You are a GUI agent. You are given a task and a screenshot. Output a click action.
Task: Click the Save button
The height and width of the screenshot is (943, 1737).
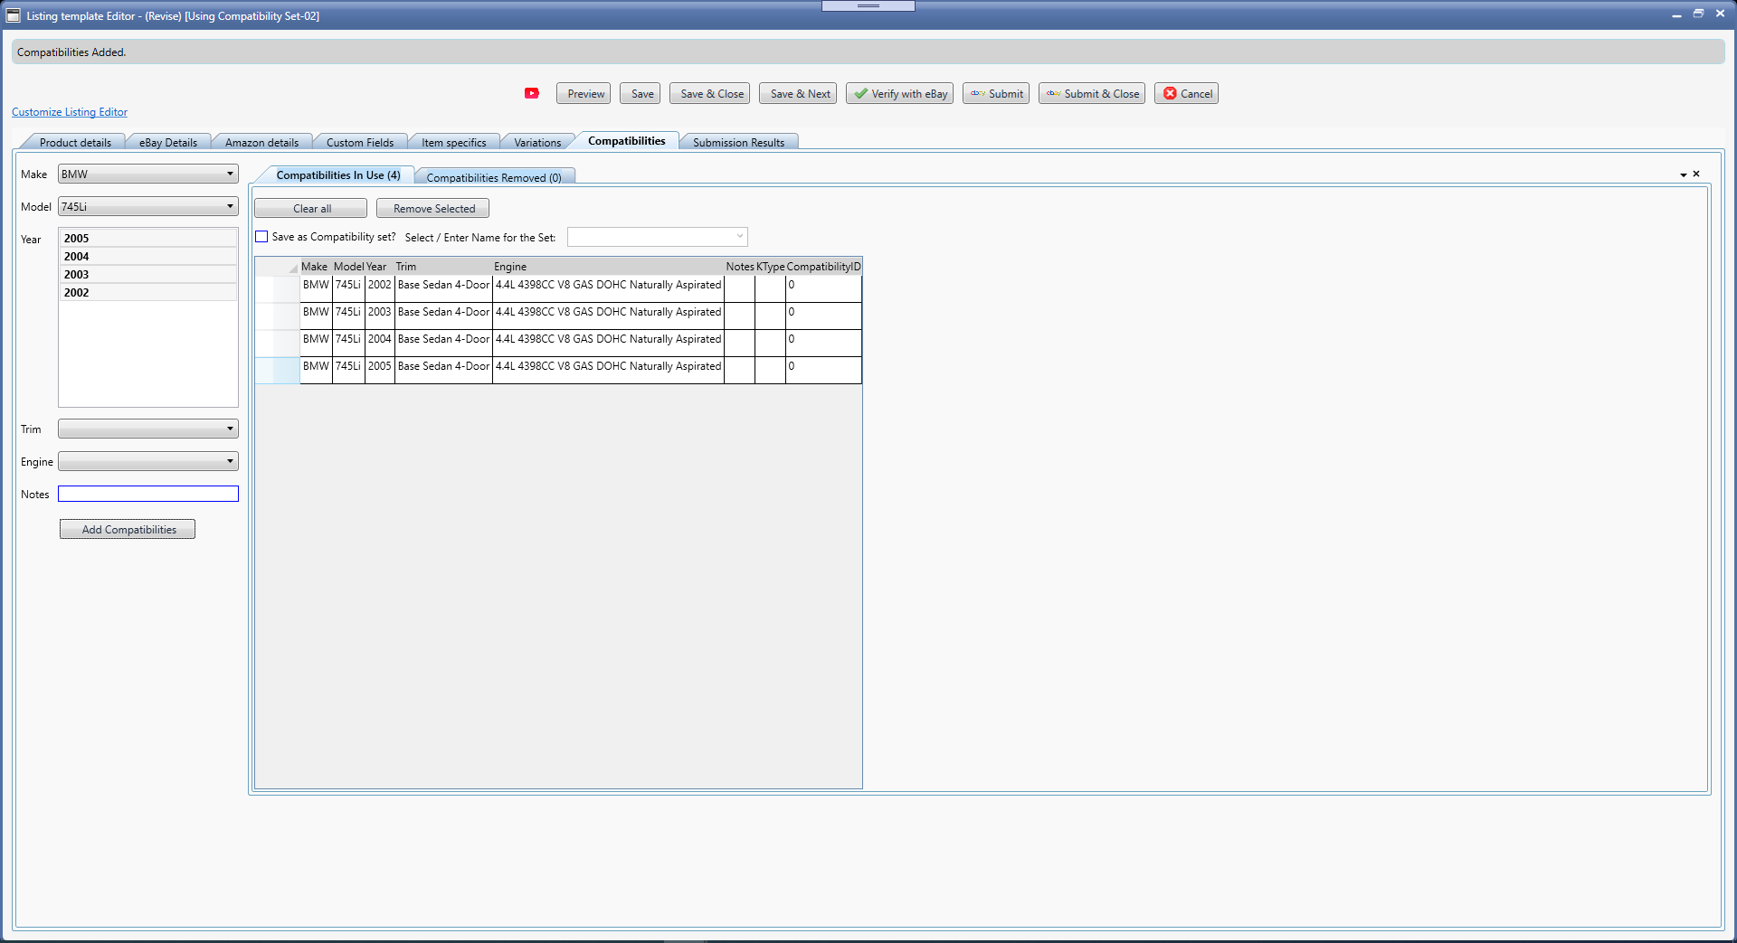[640, 93]
